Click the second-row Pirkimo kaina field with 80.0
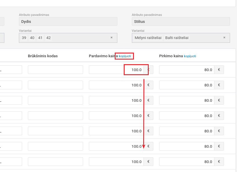237x172 pixels. 186,85
